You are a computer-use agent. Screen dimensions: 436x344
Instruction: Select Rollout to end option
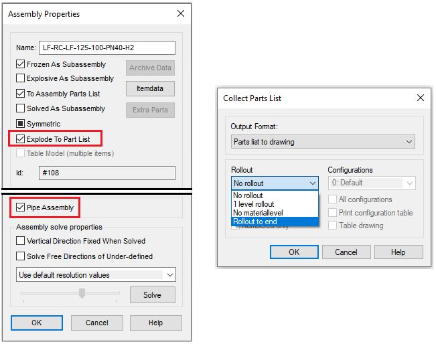(255, 222)
